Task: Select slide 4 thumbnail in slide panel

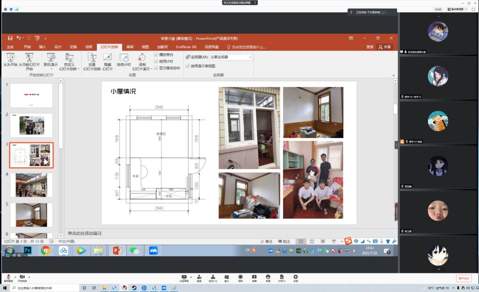Action: click(31, 184)
